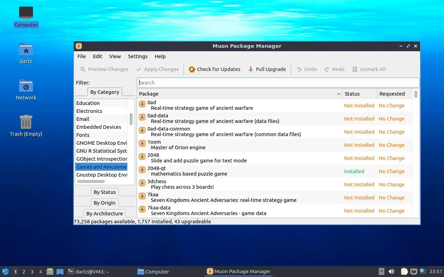Image resolution: width=444 pixels, height=277 pixels.
Task: Click No Change in the 1oom row
Action: pyautogui.click(x=391, y=145)
